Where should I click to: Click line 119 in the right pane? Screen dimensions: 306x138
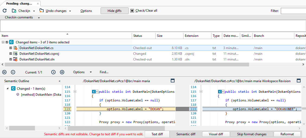point(252,109)
